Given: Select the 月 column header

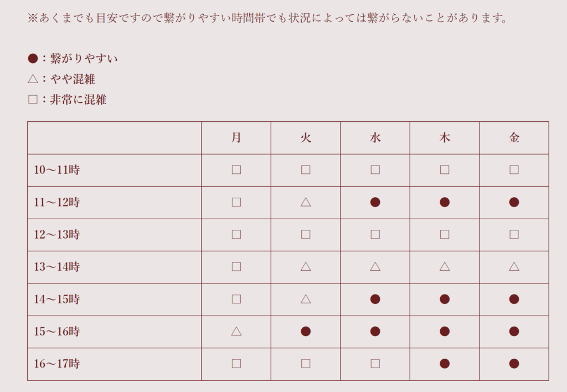Looking at the screenshot, I should click(236, 138).
